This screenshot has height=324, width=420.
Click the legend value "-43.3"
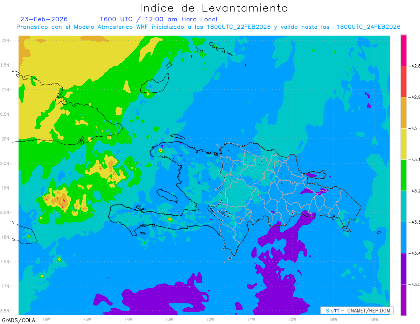[x=414, y=222]
